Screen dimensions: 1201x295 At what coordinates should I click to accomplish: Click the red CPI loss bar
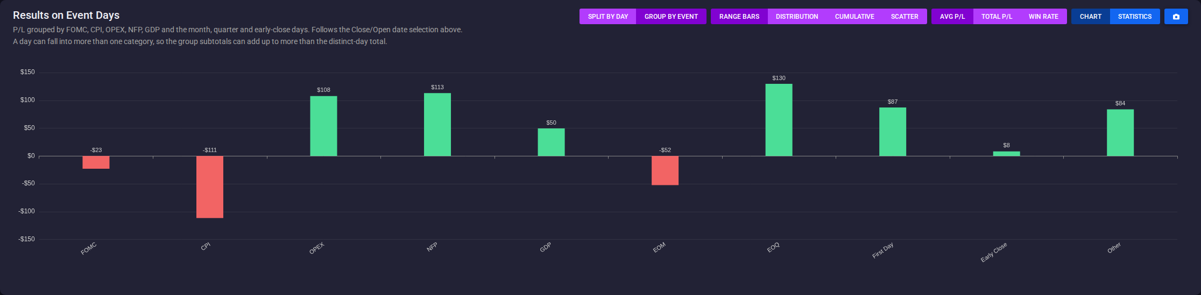[x=210, y=187]
